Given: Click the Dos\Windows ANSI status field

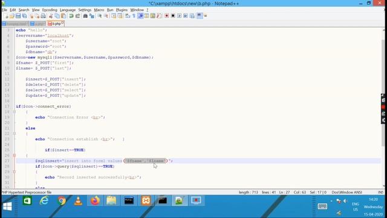Looking at the screenshot, I should click(x=346, y=192).
